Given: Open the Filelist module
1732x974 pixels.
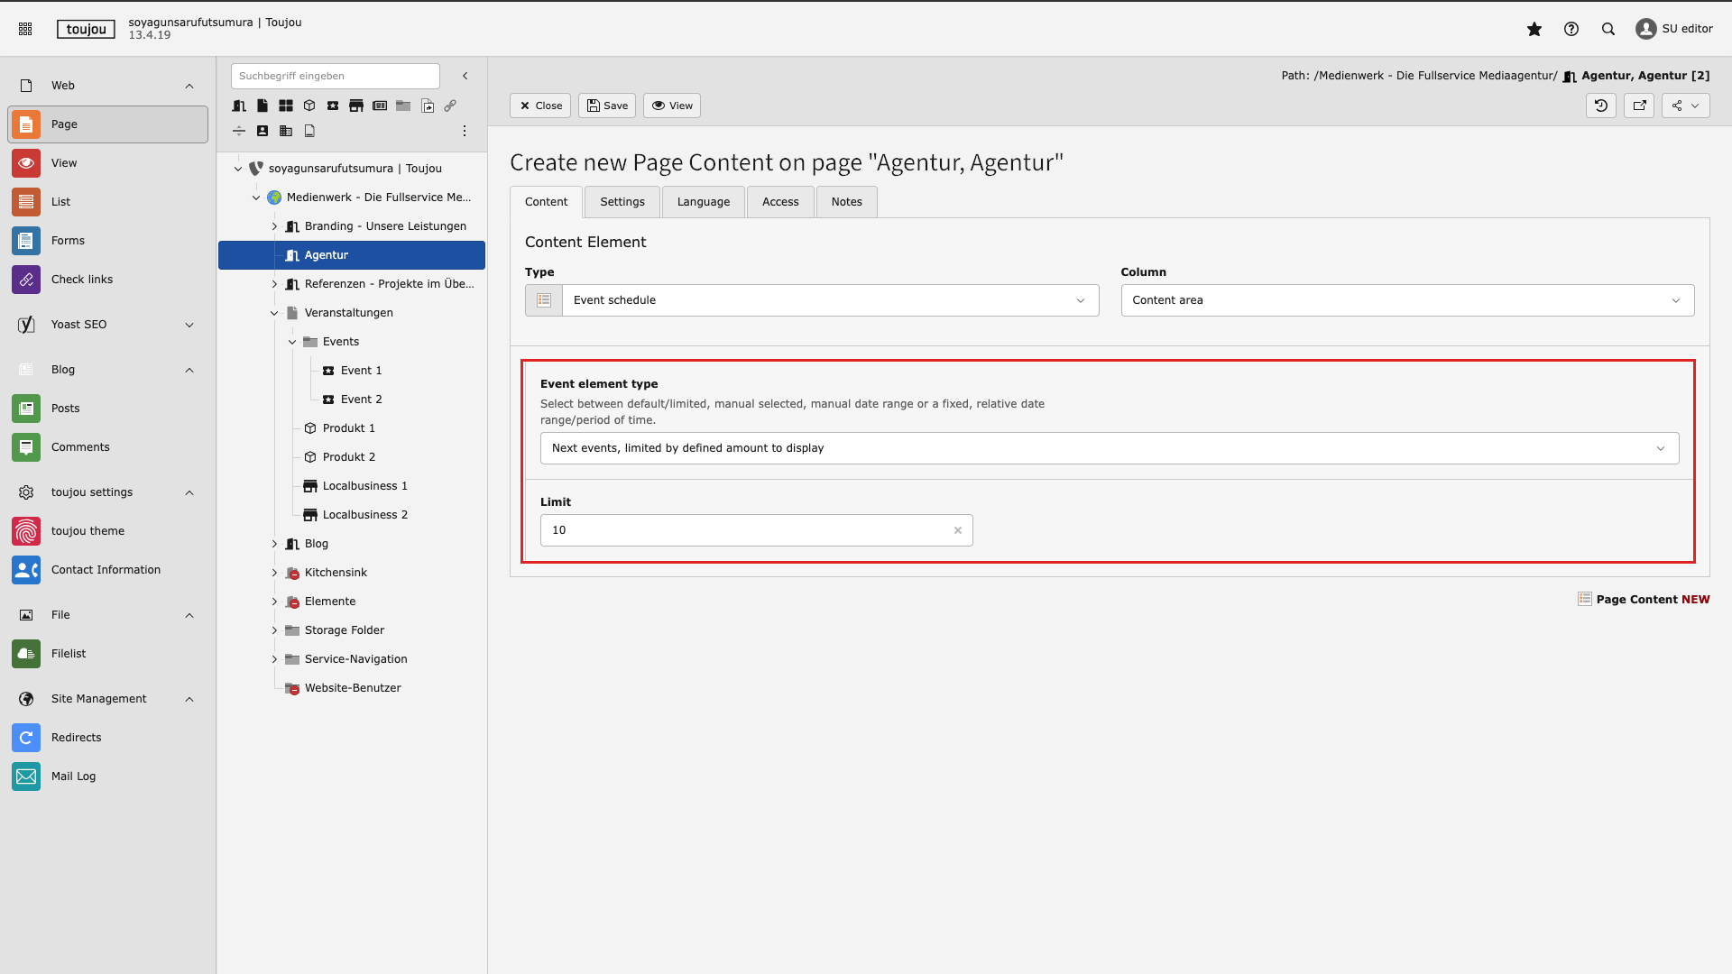Looking at the screenshot, I should click(69, 654).
